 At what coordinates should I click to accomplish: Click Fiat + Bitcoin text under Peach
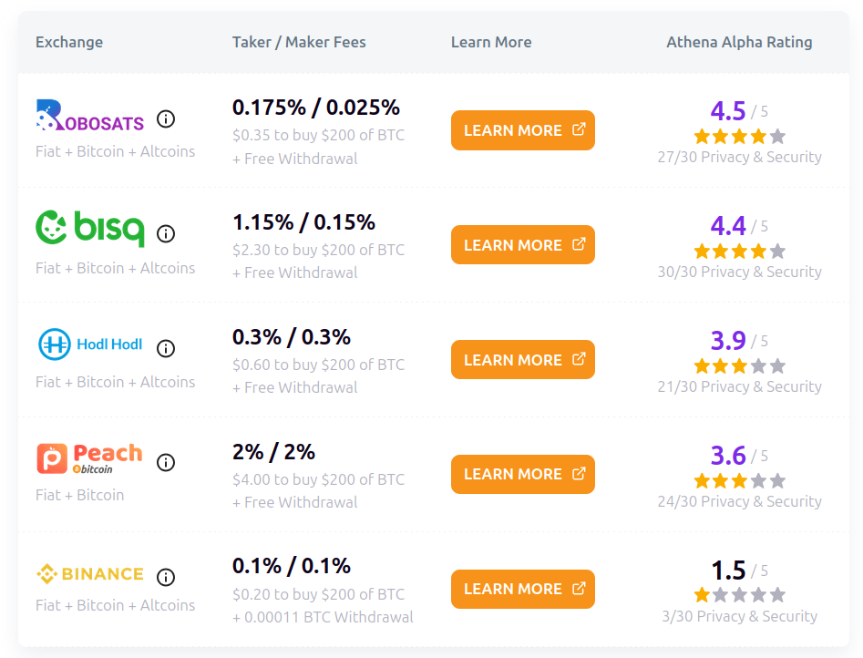coord(80,495)
